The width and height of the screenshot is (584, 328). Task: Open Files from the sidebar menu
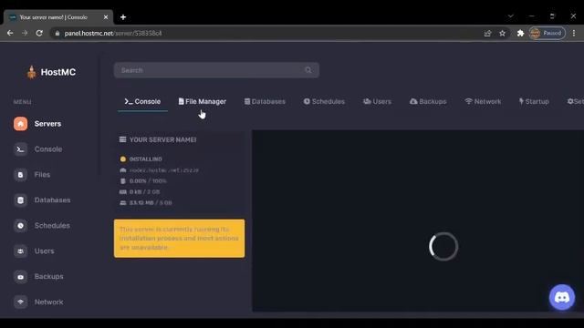(32, 175)
